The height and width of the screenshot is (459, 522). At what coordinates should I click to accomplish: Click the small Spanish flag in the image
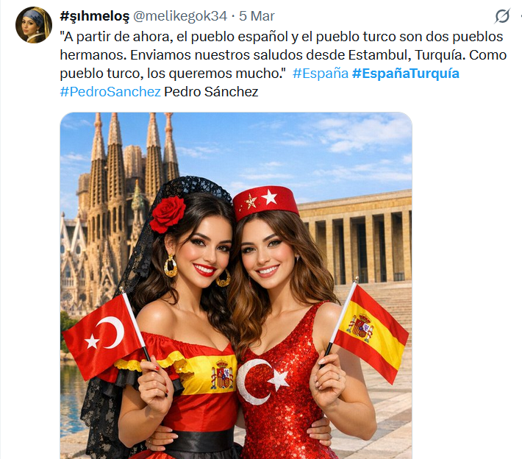[x=371, y=334]
